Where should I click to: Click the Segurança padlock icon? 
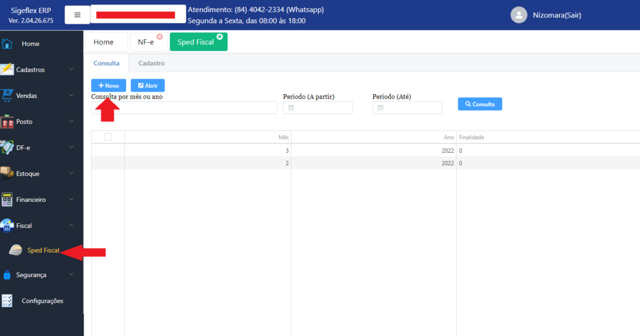point(7,275)
